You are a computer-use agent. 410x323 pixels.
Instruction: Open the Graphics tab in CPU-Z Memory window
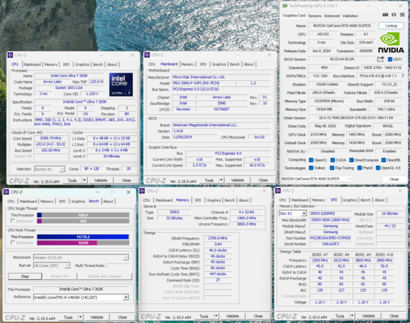click(x=215, y=200)
